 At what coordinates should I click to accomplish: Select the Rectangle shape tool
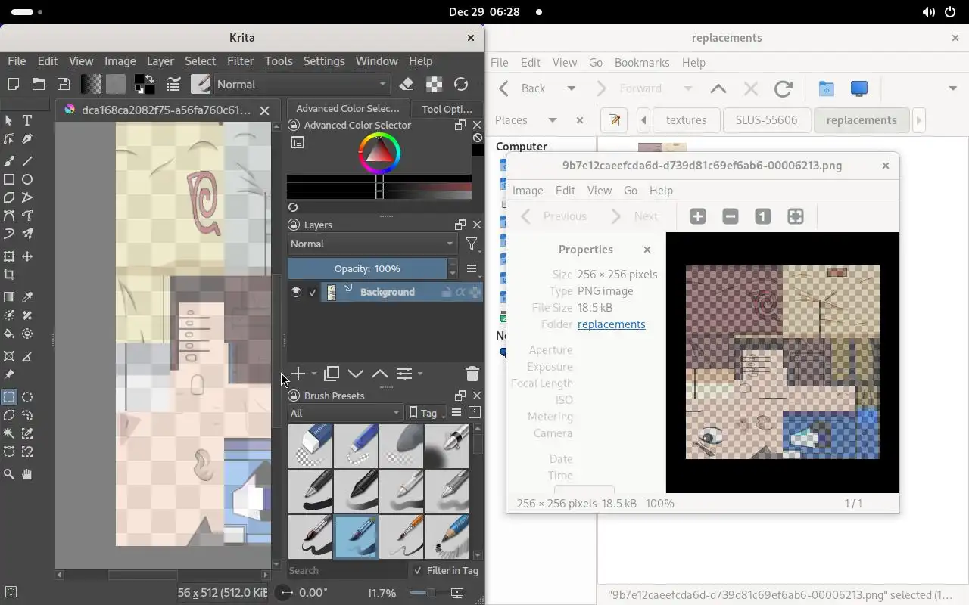9,179
